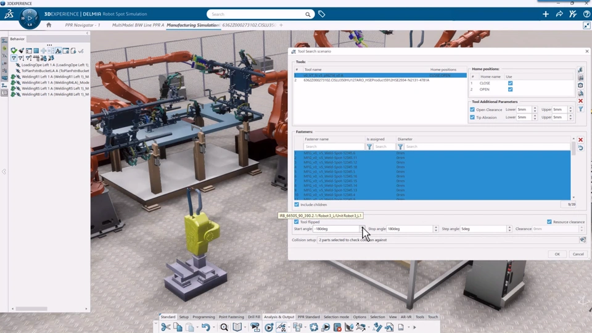This screenshot has width=592, height=333.
Task: Click the Fastener name filter funnel
Action: 369,147
